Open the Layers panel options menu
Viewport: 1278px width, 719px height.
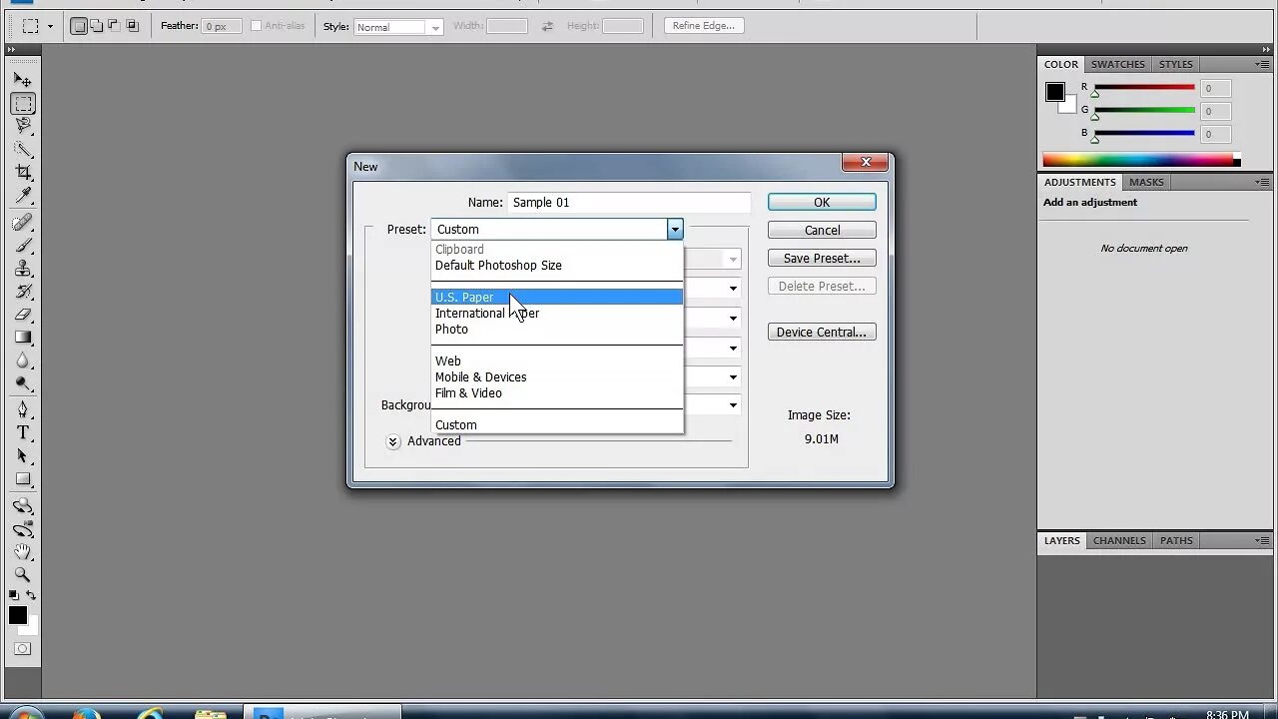(x=1262, y=540)
